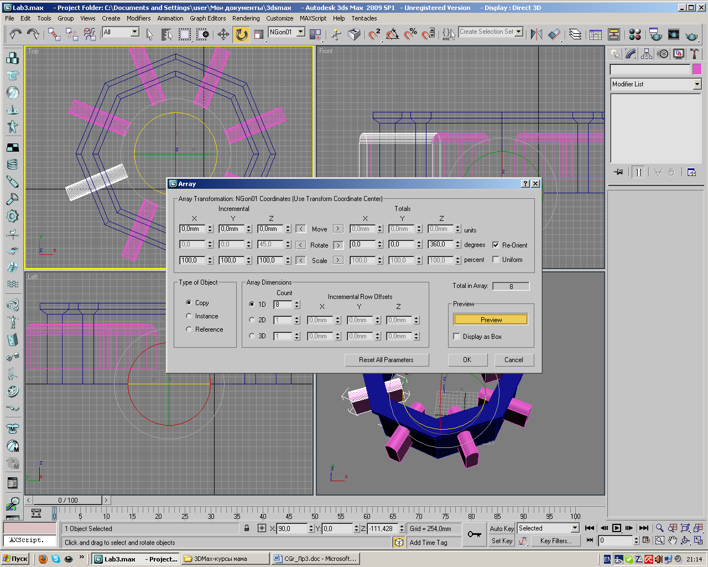The image size is (708, 567).
Task: Click the Pin Stack icon
Action: point(618,172)
